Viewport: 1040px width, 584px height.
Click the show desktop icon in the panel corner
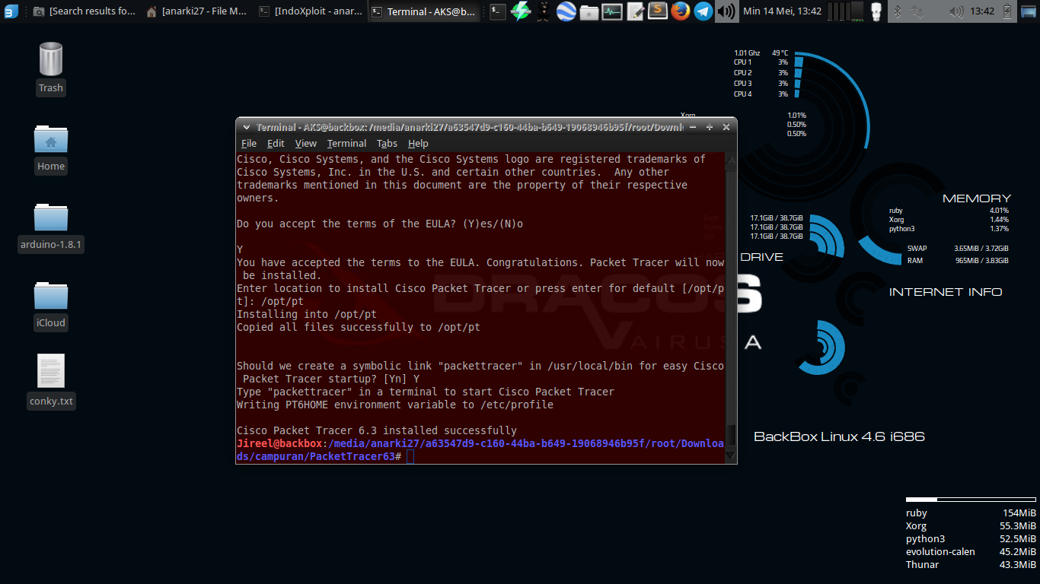pos(1029,11)
